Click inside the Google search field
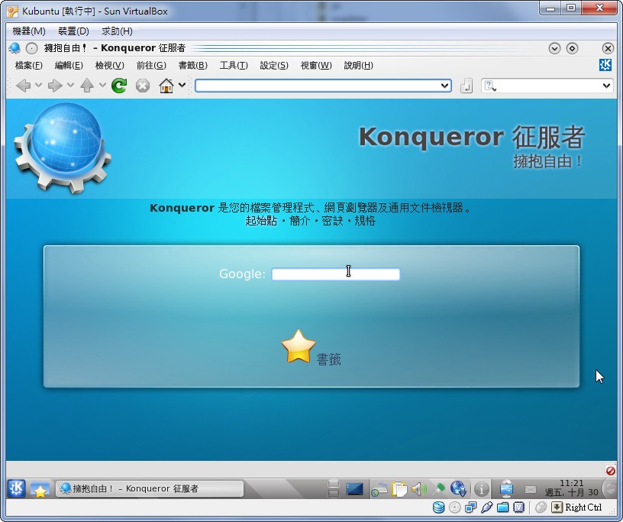The image size is (623, 522). (334, 274)
